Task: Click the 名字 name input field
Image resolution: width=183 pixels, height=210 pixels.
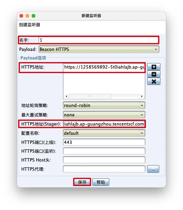Action: [98, 40]
